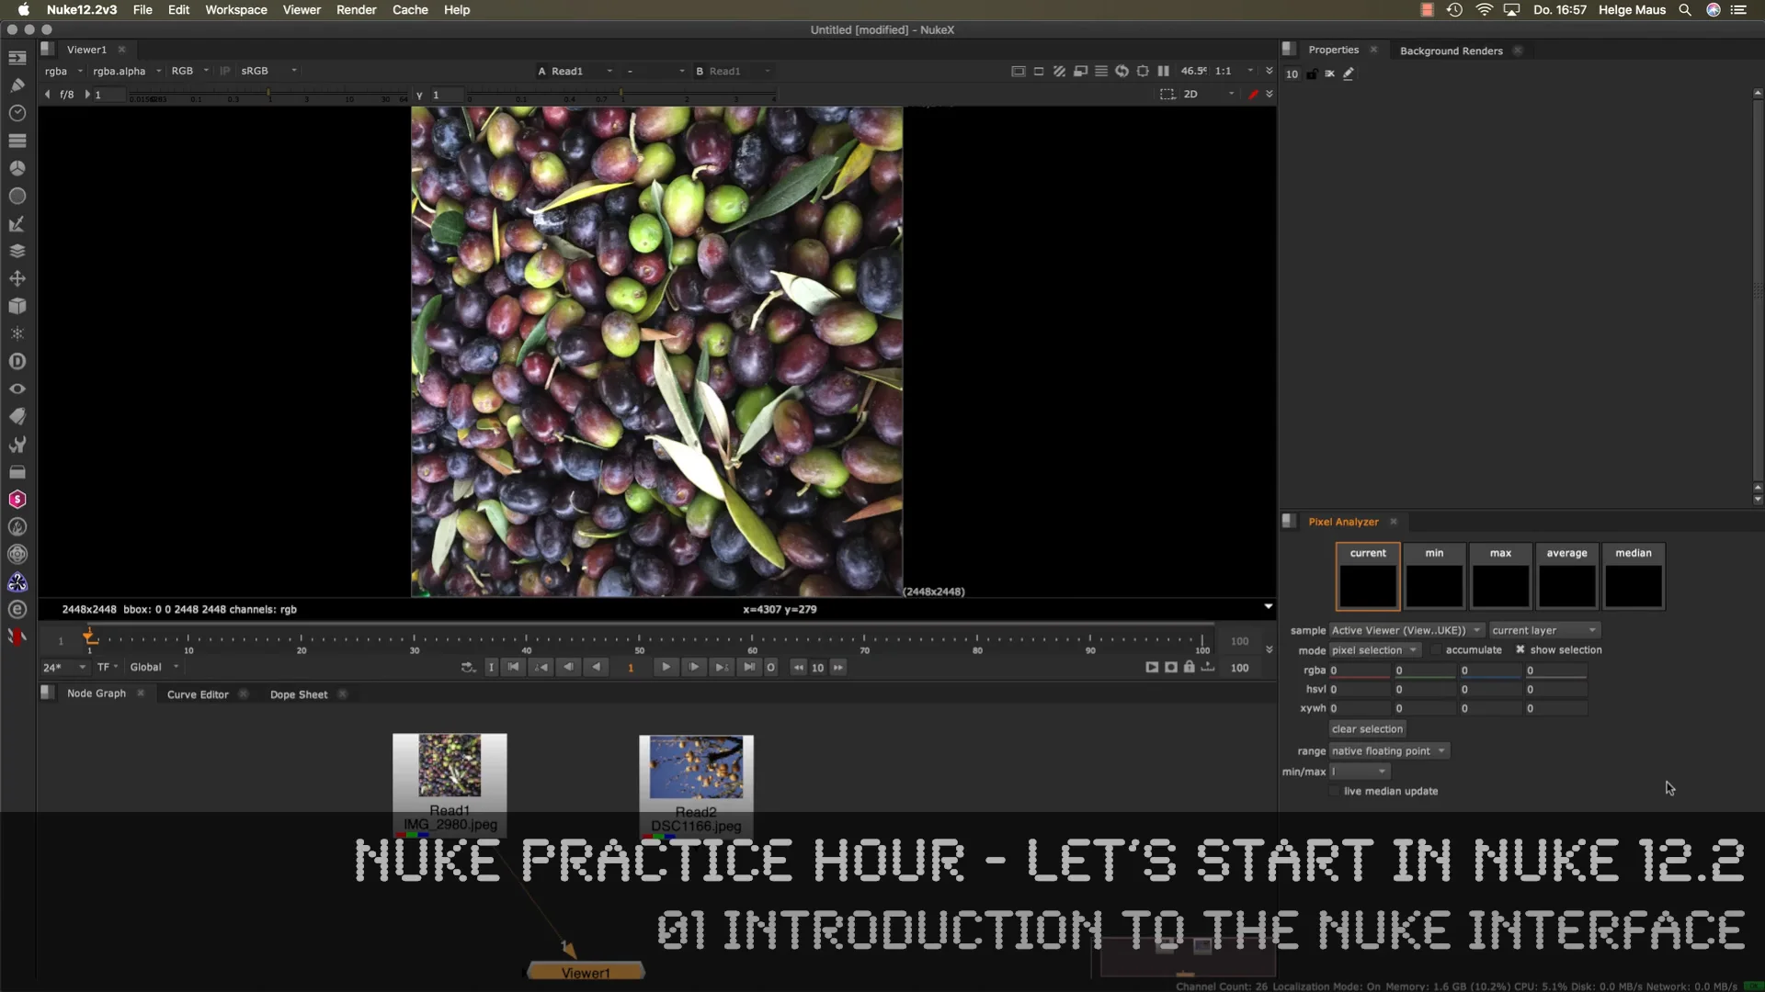The width and height of the screenshot is (1765, 992).
Task: Enable the region of interest icon in viewer
Action: 1143,71
